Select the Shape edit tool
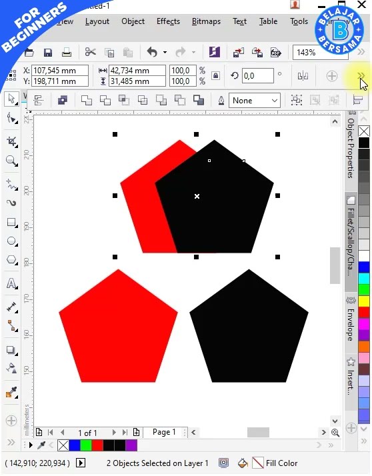This screenshot has width=372, height=476. [x=11, y=118]
